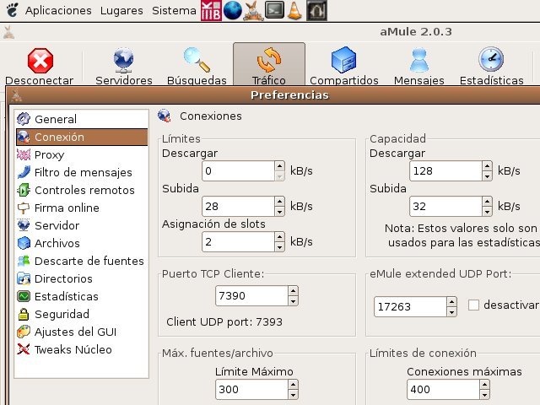Screen dimensions: 540x405
Task: Open Búsquedas magnifier icon
Action: 197,60
